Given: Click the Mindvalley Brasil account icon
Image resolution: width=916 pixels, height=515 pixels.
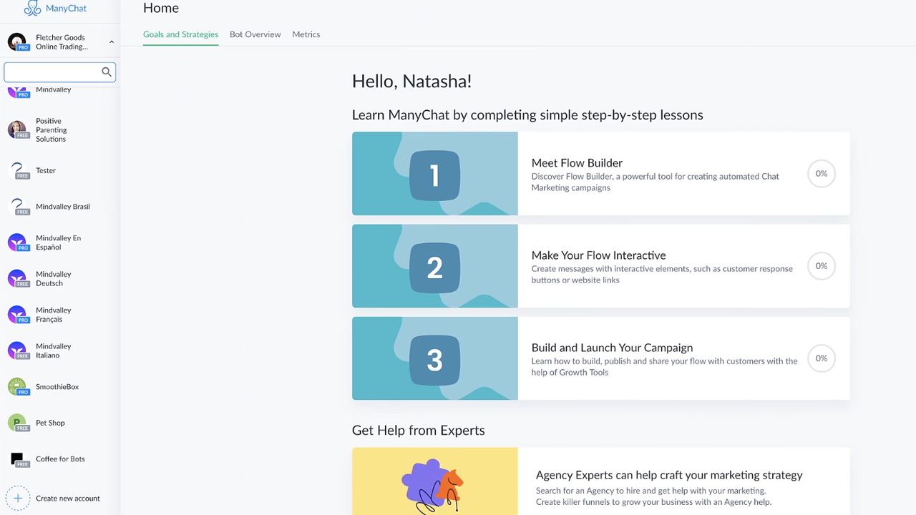Looking at the screenshot, I should 18,206.
